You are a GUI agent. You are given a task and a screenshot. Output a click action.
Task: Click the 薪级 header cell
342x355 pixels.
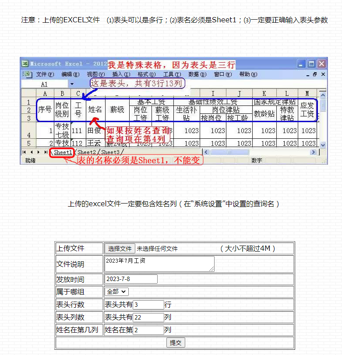[117, 109]
